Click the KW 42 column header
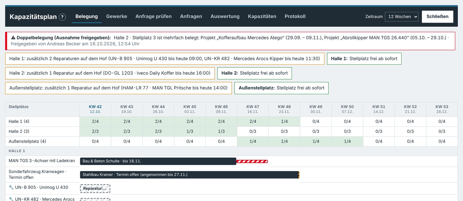 (95, 109)
